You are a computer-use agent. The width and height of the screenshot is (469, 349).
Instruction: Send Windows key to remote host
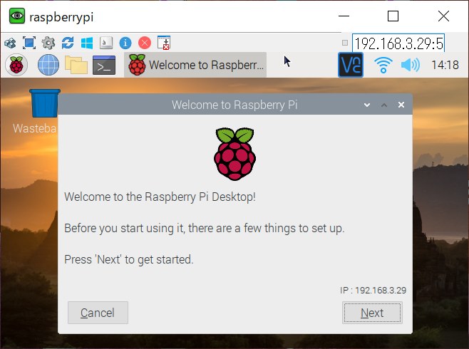(x=87, y=43)
